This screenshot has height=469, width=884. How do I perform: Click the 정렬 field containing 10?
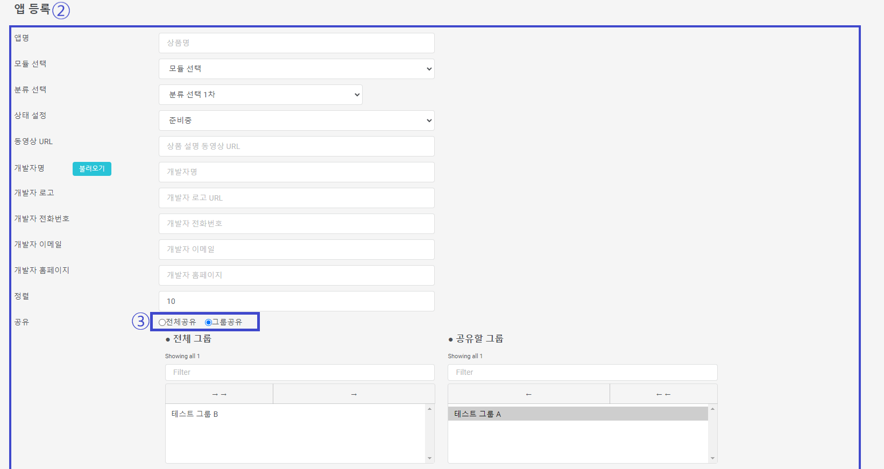(296, 301)
